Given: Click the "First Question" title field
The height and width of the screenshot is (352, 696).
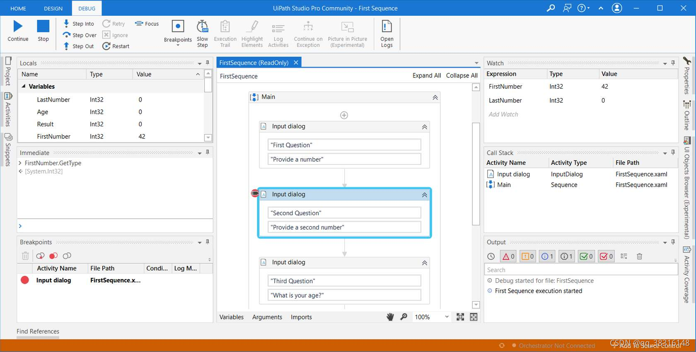Looking at the screenshot, I should click(x=344, y=145).
